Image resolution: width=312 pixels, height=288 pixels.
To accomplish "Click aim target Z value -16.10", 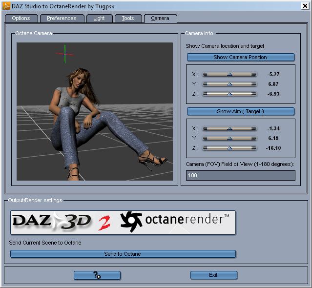I will pyautogui.click(x=273, y=148).
